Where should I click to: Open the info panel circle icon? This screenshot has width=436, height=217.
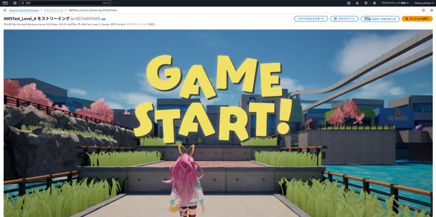pyautogui.click(x=424, y=10)
